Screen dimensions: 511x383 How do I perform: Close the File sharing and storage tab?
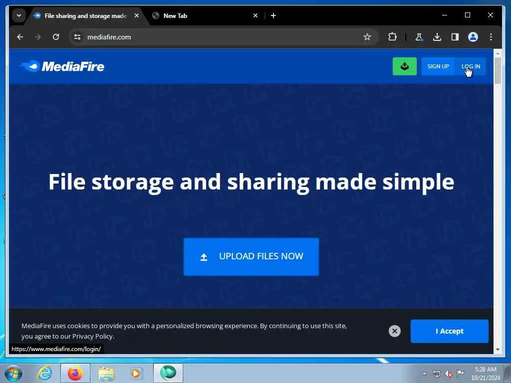137,15
